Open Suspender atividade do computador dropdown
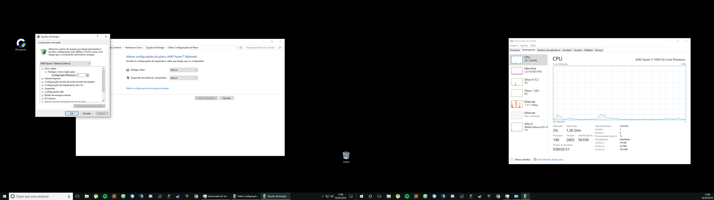Image resolution: width=714 pixels, height=200 pixels. [184, 78]
